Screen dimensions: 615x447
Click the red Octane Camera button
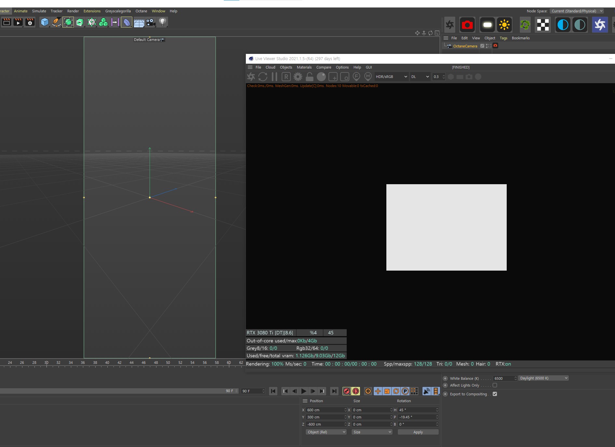tap(467, 25)
